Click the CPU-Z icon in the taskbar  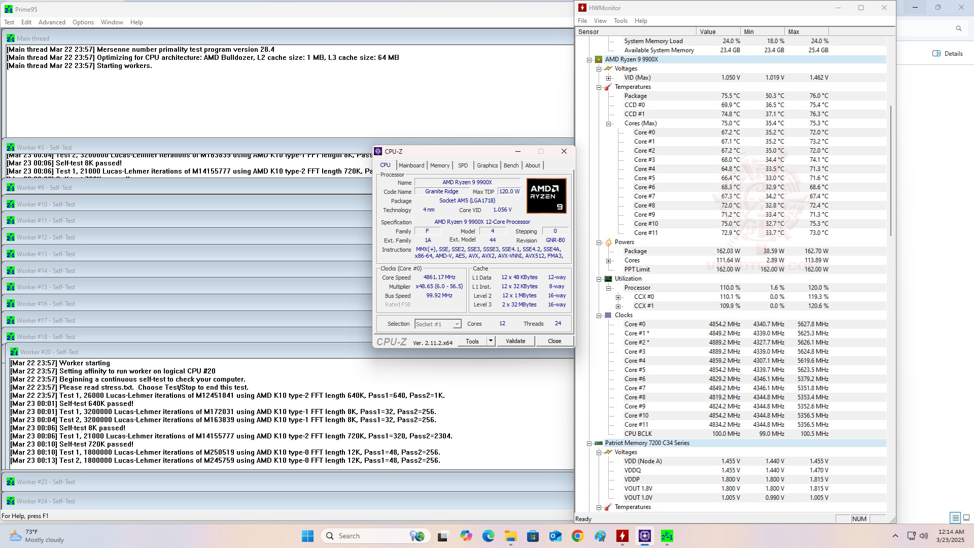(644, 536)
